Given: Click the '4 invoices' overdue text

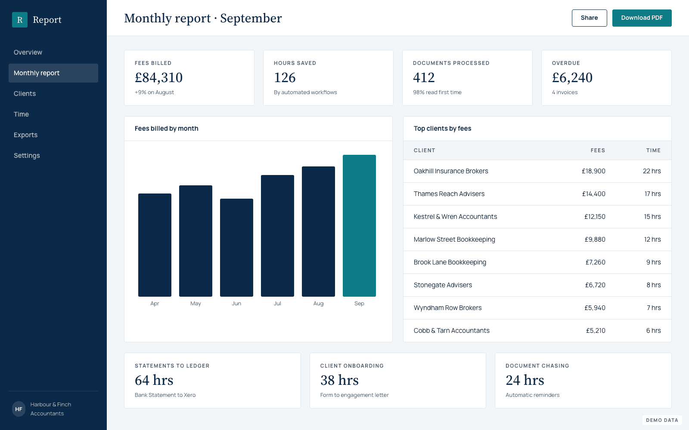Looking at the screenshot, I should [565, 92].
